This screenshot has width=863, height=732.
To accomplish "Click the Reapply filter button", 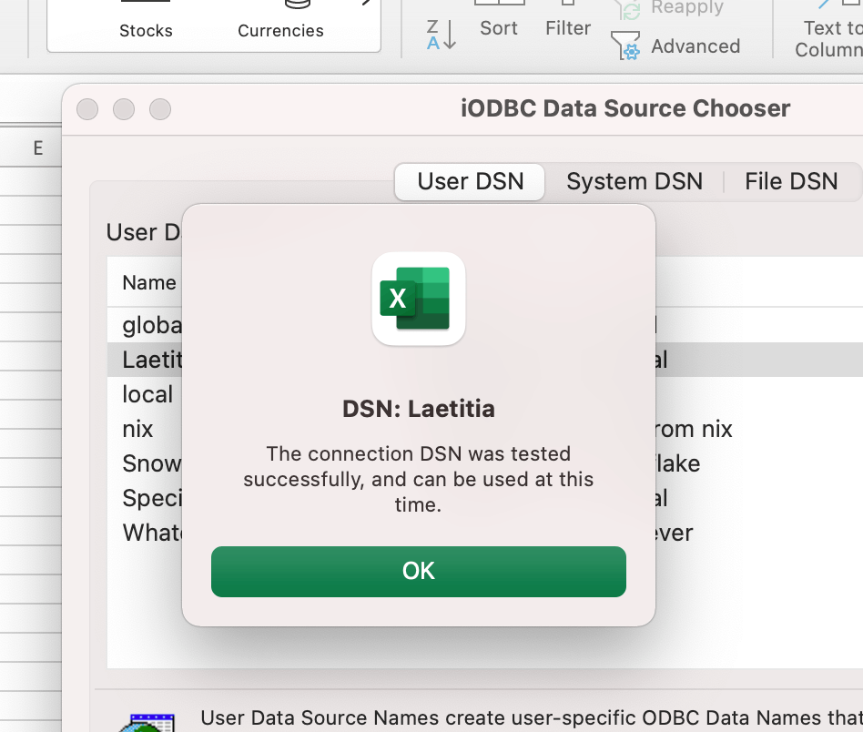I will [x=668, y=8].
